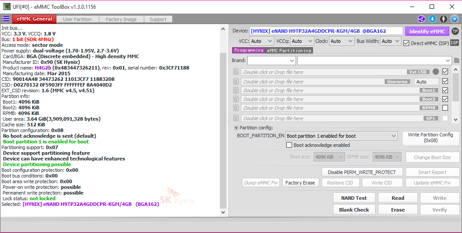The height and width of the screenshot is (233, 462).
Task: Check Boot acknowledge enabled option
Action: click(289, 145)
